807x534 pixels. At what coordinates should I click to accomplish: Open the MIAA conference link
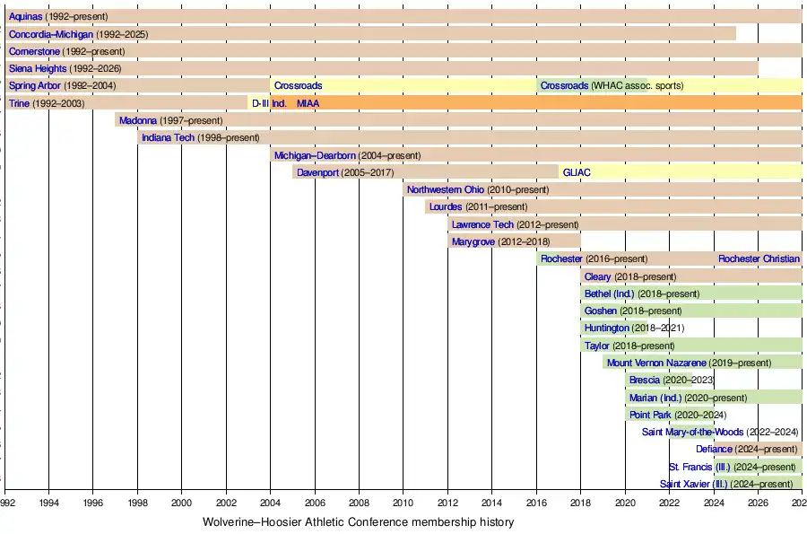308,103
